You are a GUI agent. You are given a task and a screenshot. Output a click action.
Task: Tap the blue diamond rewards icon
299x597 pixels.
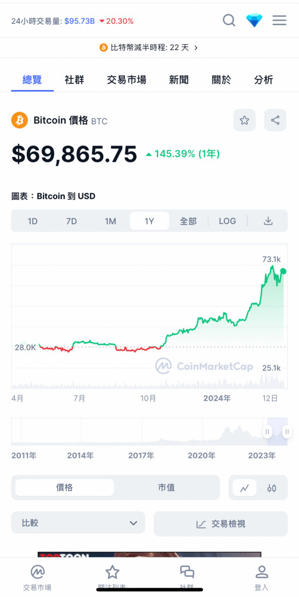click(x=254, y=20)
